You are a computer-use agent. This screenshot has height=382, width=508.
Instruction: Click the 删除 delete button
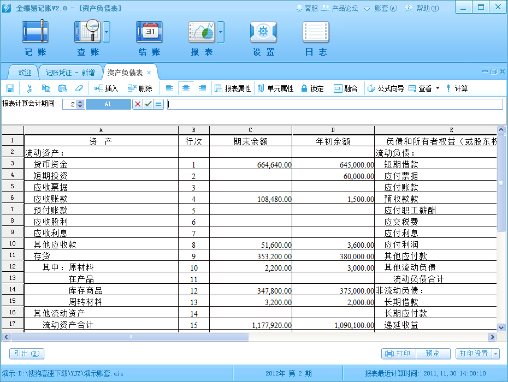pyautogui.click(x=140, y=88)
